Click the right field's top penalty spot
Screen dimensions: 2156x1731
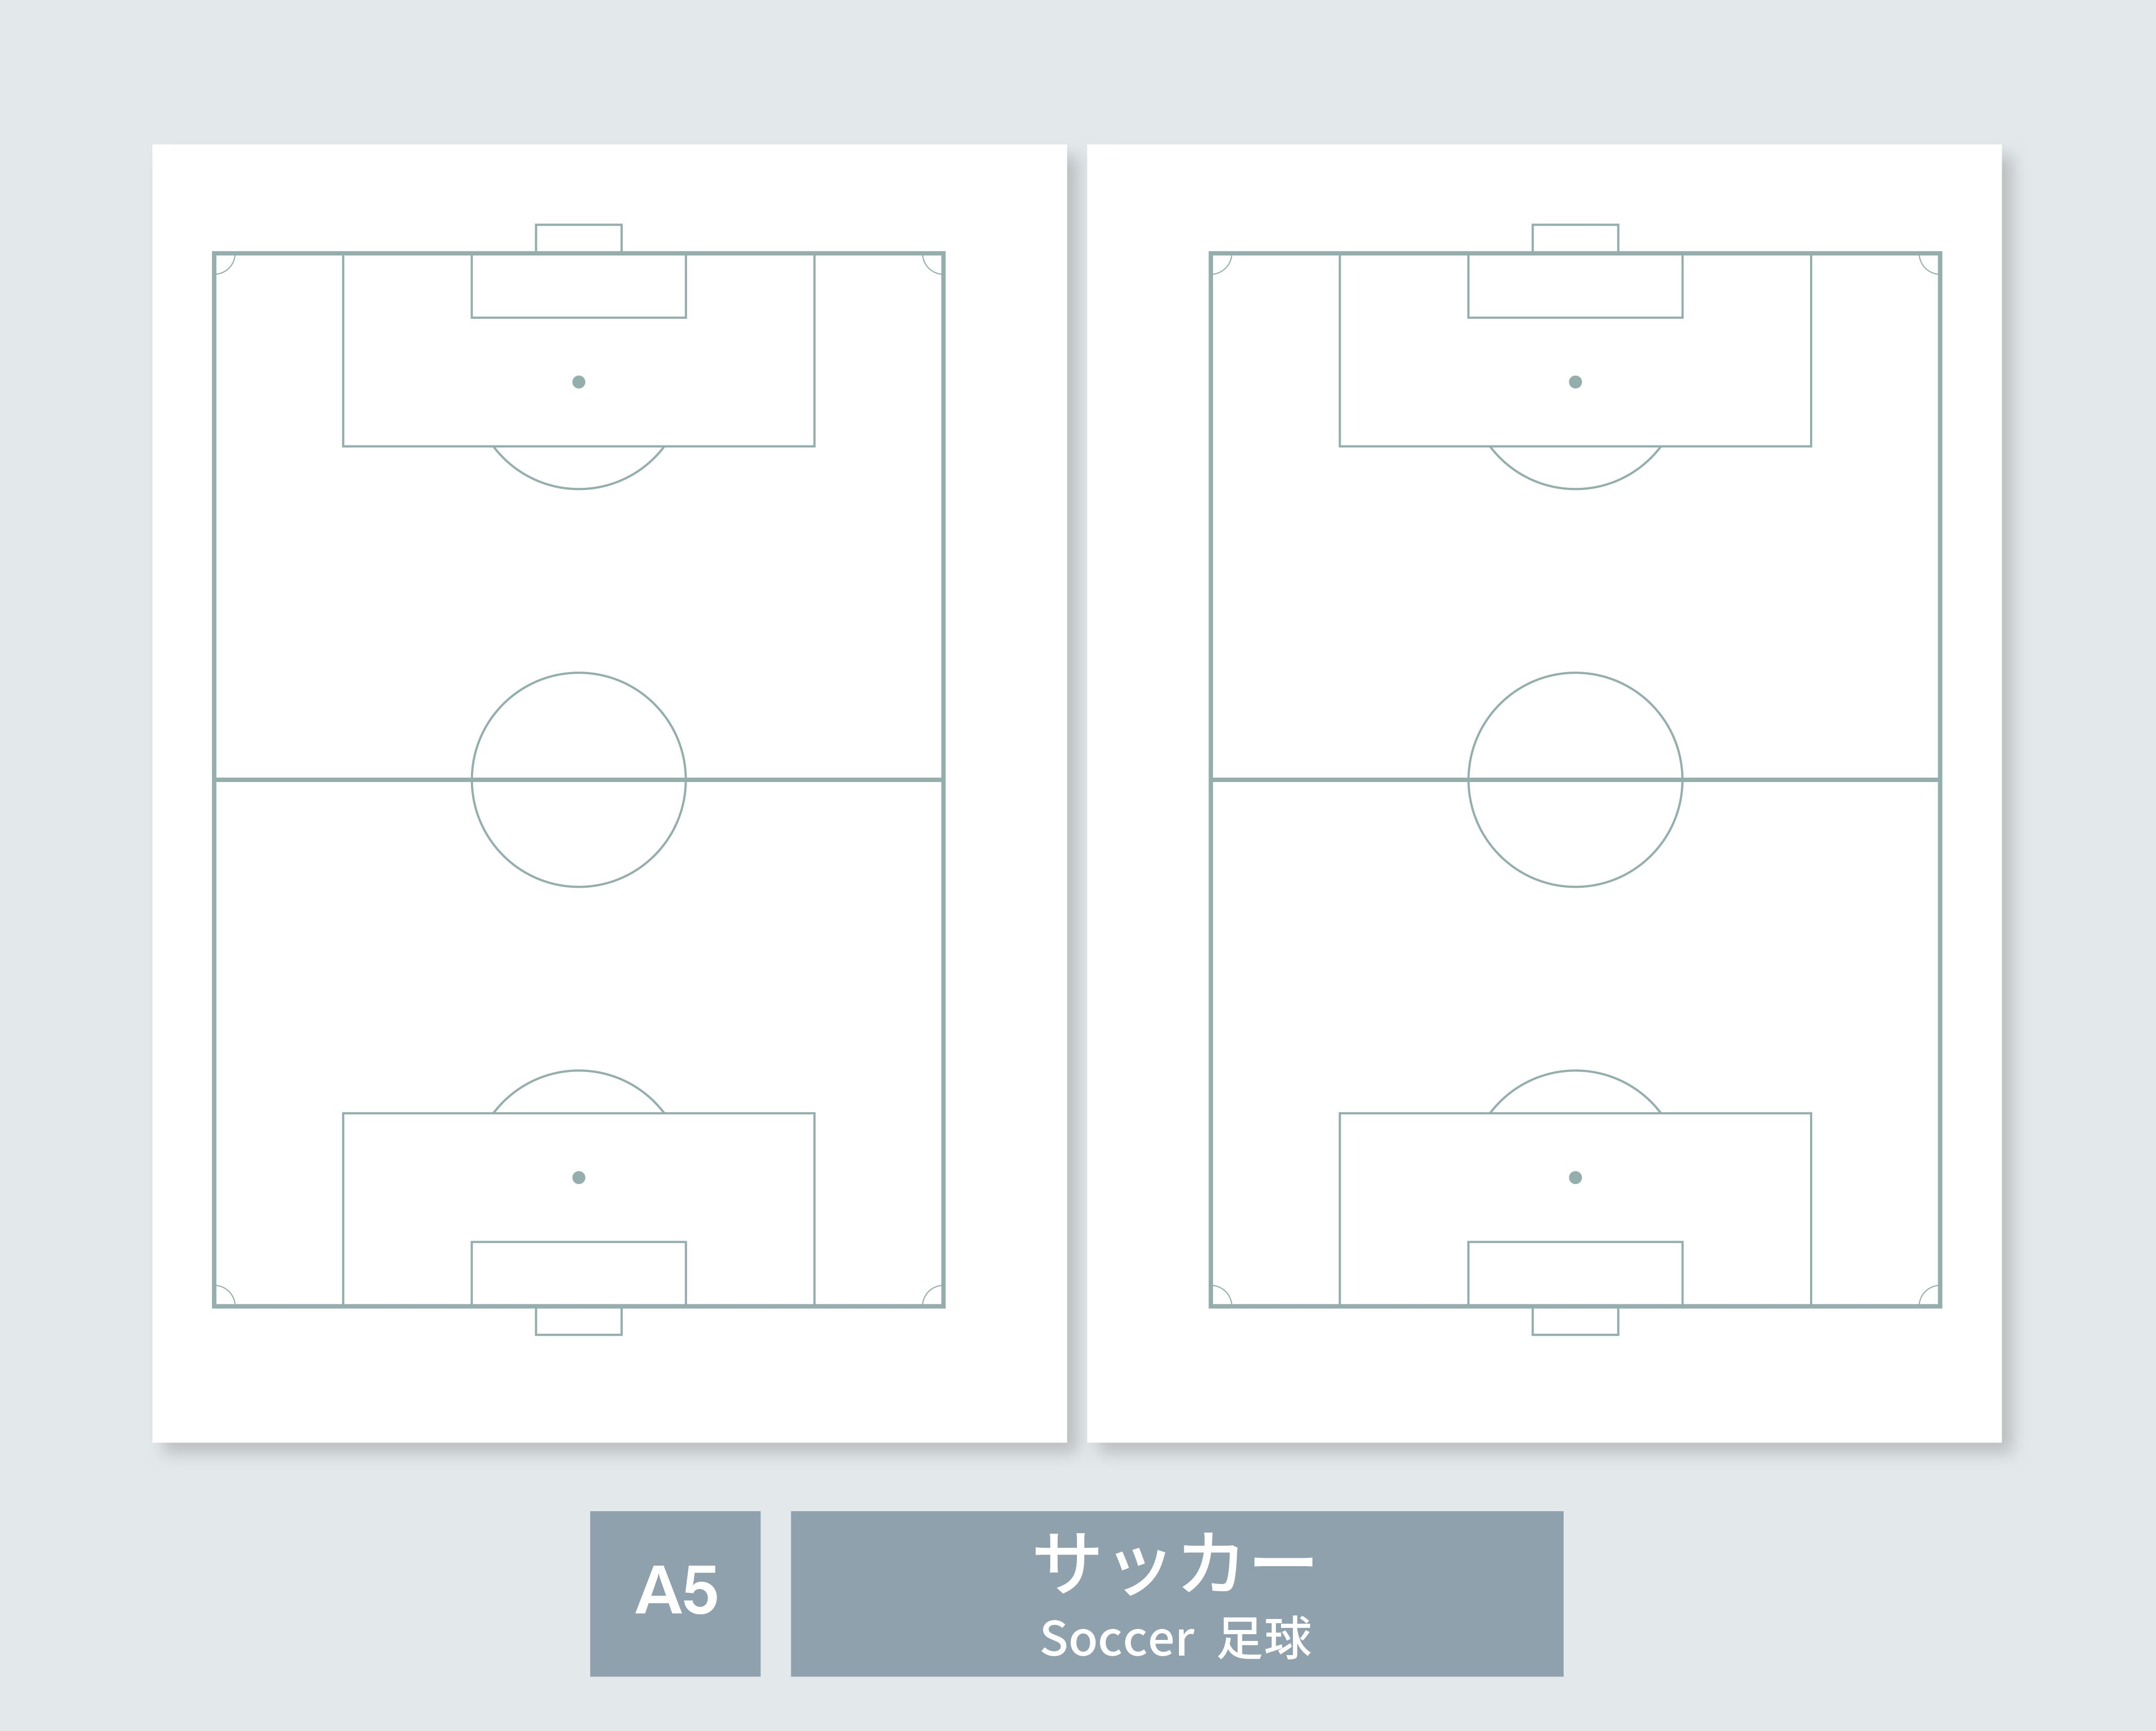click(x=1575, y=382)
